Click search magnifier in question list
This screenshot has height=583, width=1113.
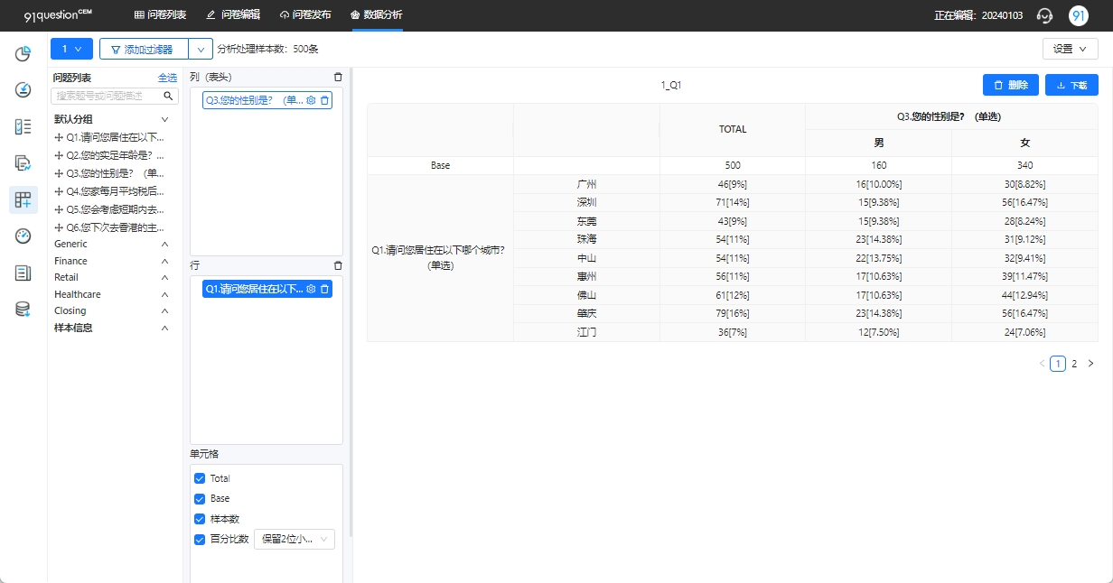click(168, 95)
